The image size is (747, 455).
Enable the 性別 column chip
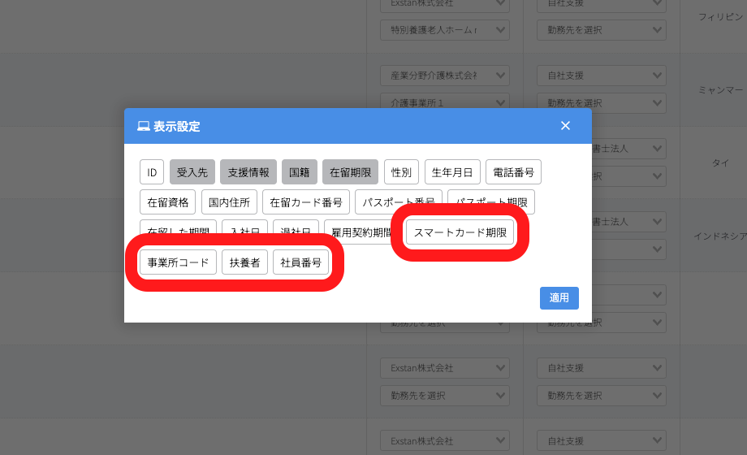tap(402, 172)
